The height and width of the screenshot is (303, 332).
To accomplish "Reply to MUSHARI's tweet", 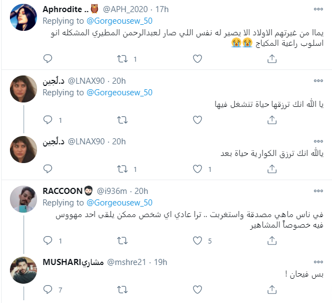I will (x=47, y=290).
